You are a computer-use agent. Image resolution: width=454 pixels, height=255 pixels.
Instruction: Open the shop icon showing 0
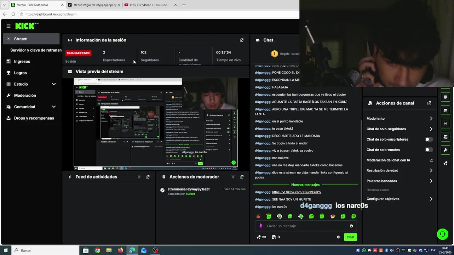coord(276,237)
